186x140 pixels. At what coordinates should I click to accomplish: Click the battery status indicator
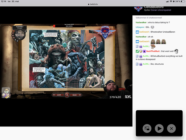point(183,1)
